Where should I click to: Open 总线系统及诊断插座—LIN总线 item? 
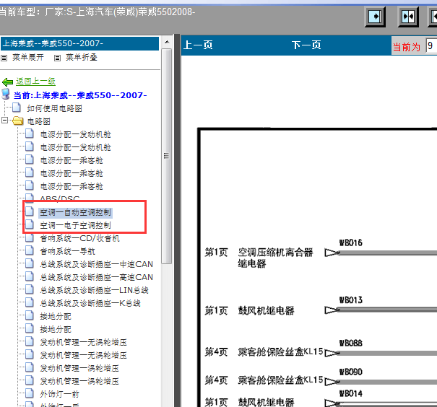click(x=94, y=290)
